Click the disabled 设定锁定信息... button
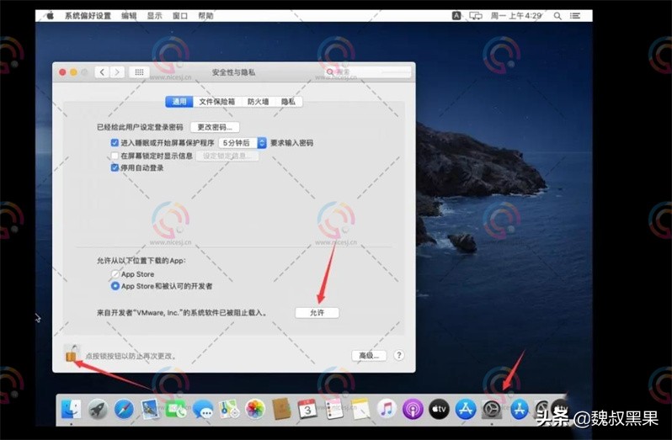The width and height of the screenshot is (672, 440). [x=227, y=156]
